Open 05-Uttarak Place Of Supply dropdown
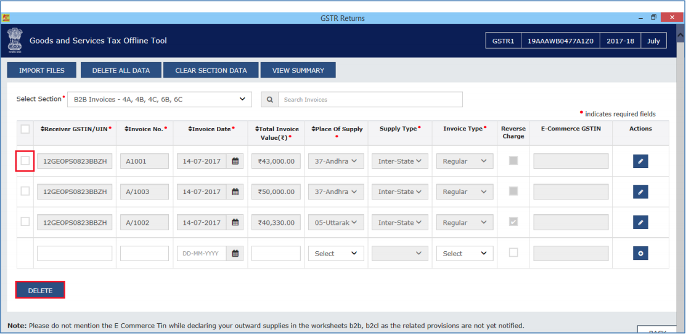Image resolution: width=686 pixels, height=335 pixels. [336, 222]
